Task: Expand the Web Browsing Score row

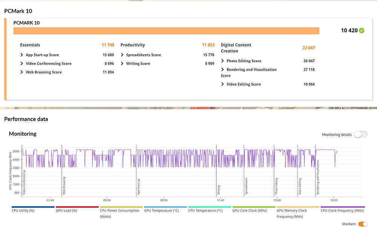Action: pyautogui.click(x=22, y=72)
